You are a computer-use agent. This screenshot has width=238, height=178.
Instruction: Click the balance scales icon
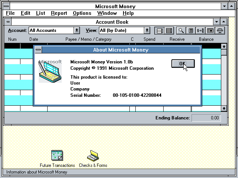220,30
